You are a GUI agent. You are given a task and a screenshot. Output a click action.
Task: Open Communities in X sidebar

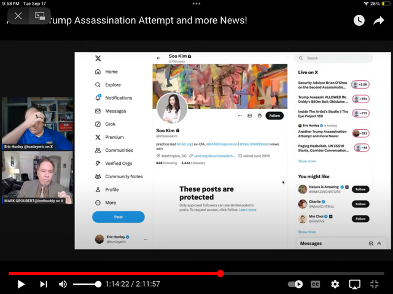pos(114,150)
